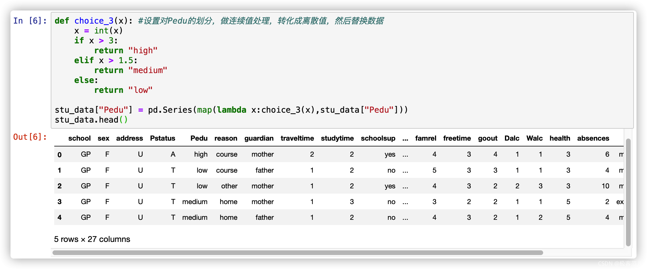Click the return "low" code line
The image size is (647, 269).
tap(123, 90)
